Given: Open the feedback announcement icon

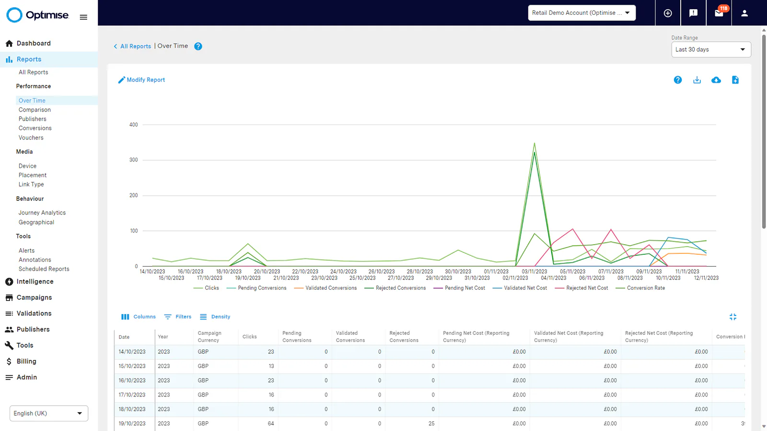Looking at the screenshot, I should pyautogui.click(x=693, y=13).
